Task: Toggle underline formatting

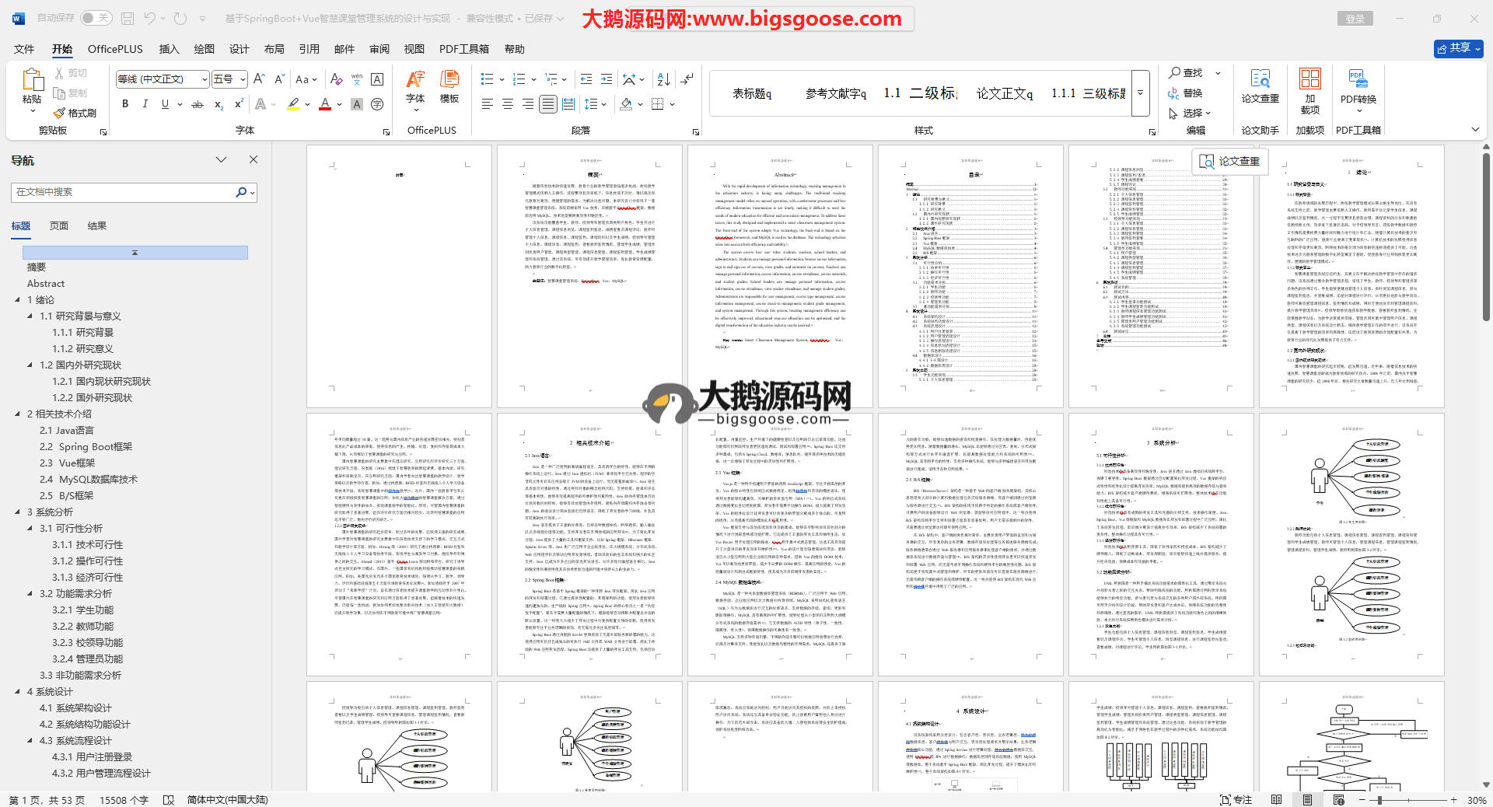Action: [165, 104]
